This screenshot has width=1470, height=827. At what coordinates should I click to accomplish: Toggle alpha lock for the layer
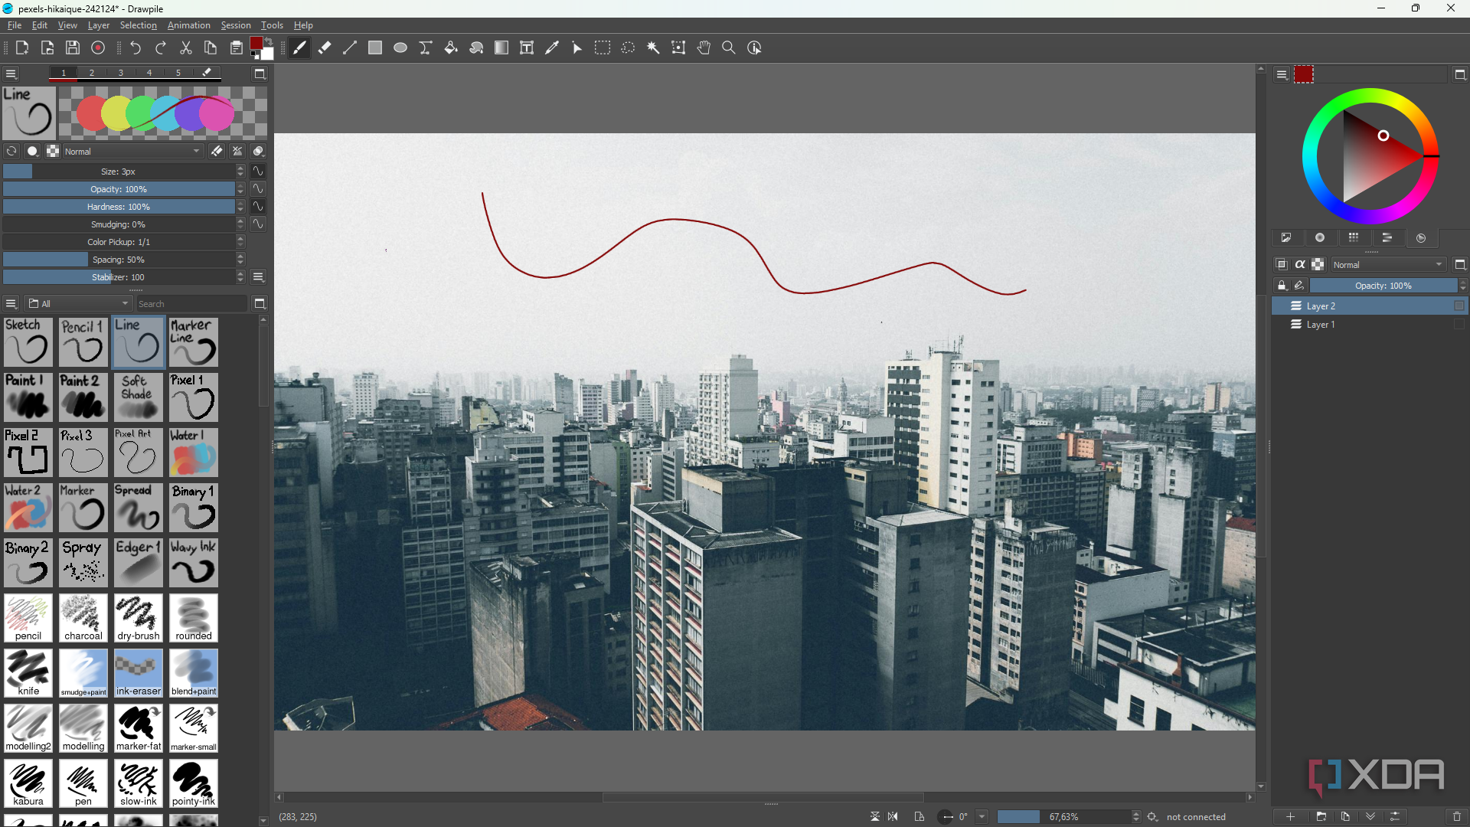point(1300,264)
